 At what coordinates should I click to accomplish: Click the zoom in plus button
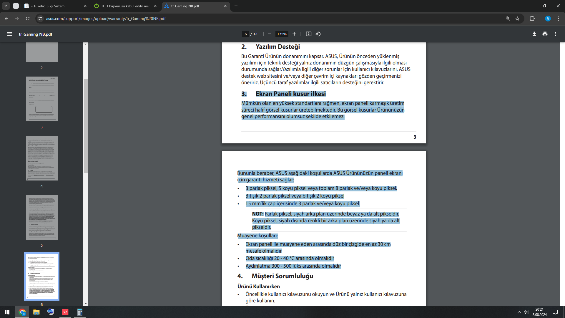coord(294,34)
